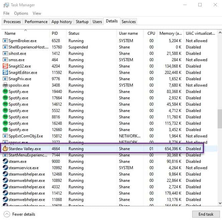The width and height of the screenshot is (222, 221).
Task: Click steamwebhelper icon for PID 12468
Action: tap(5, 174)
